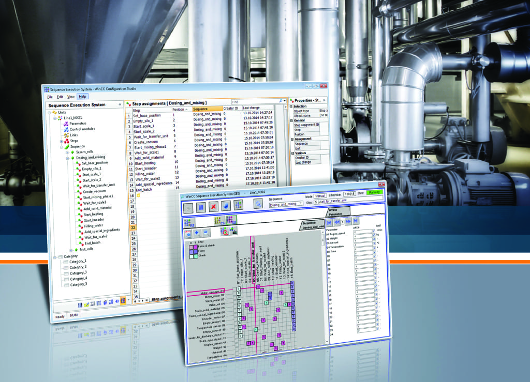
Task: Click the calendar navigation icon in matrix toolbar
Action: 188,234
